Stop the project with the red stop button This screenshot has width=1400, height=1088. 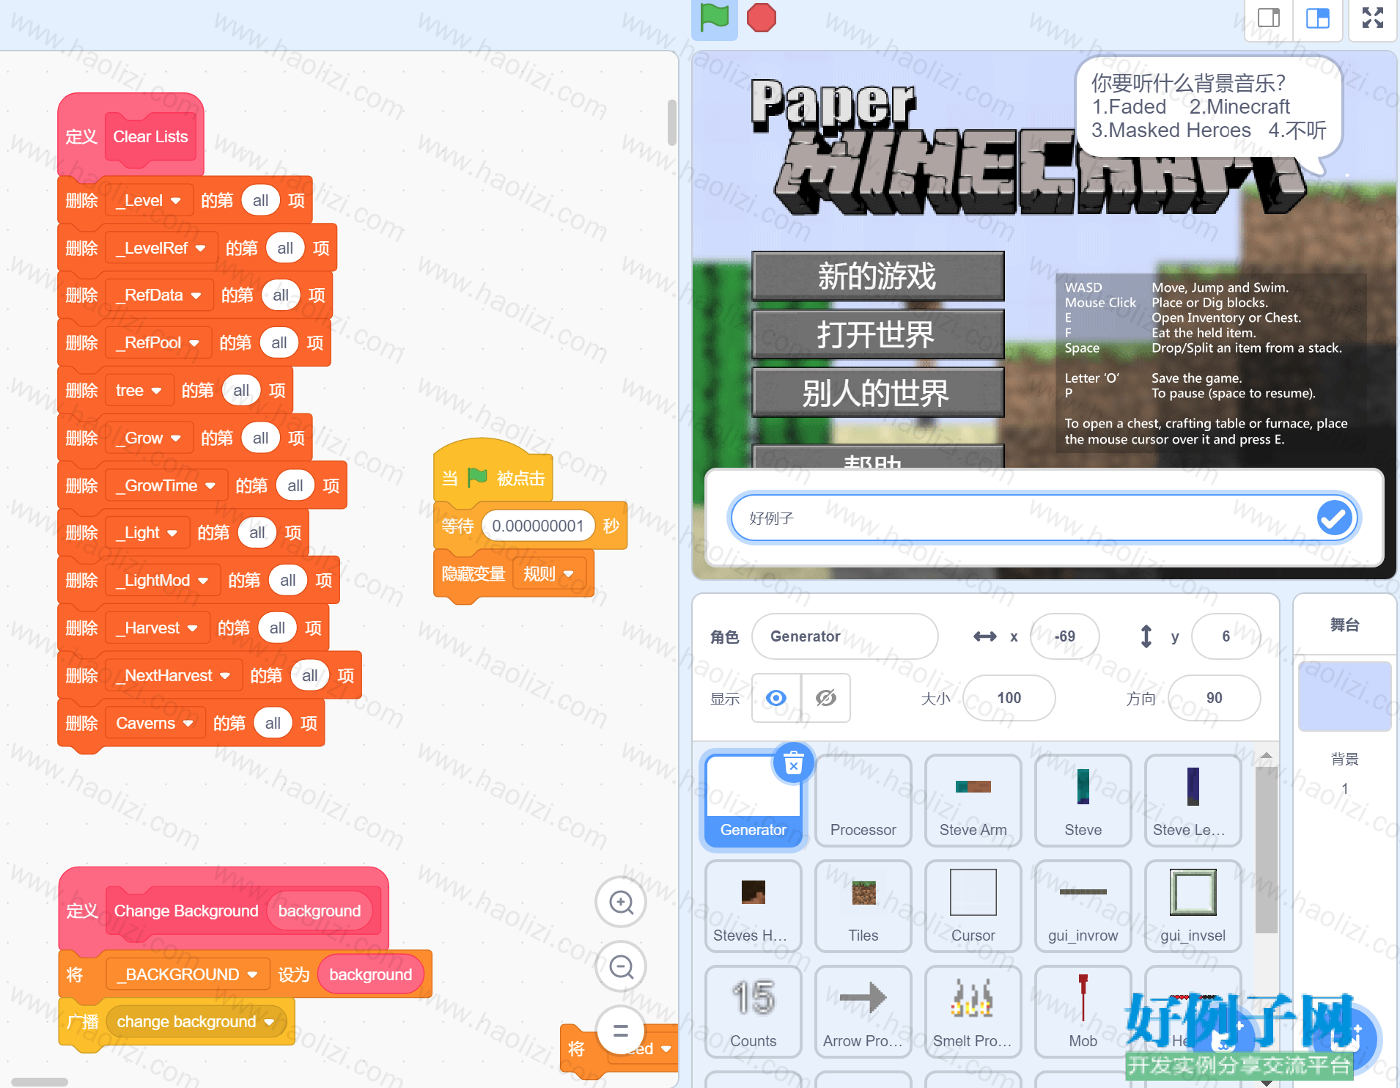tap(762, 18)
